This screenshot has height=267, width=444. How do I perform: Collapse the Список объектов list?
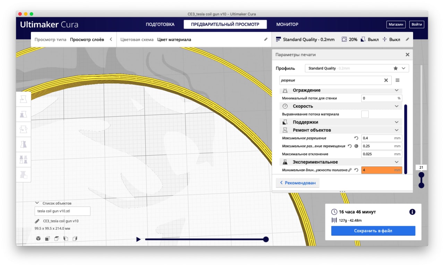[37, 203]
